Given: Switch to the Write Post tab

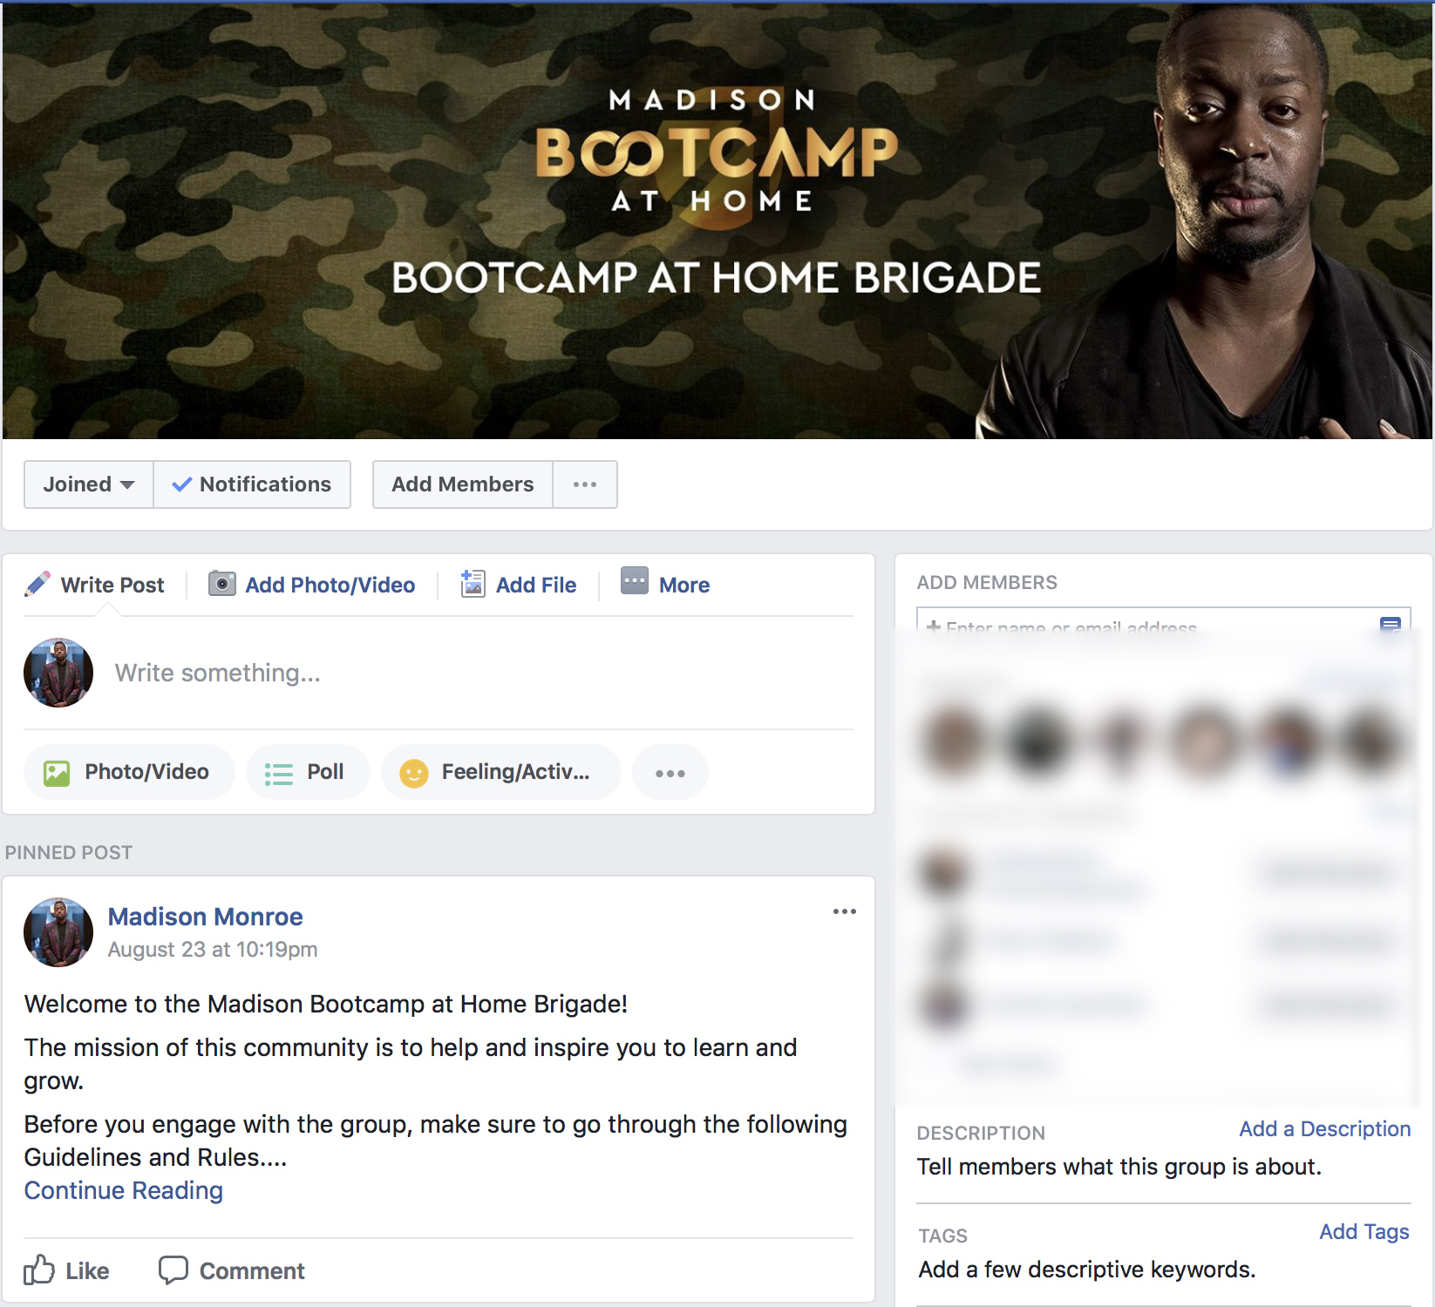Looking at the screenshot, I should pyautogui.click(x=96, y=585).
